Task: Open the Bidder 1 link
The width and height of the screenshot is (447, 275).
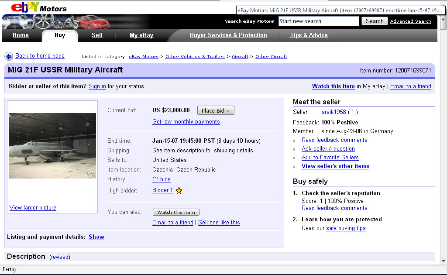Action: [162, 190]
